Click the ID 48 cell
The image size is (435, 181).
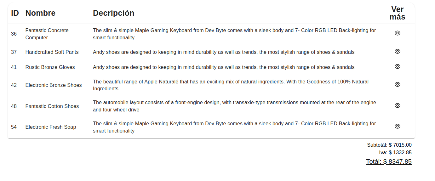pyautogui.click(x=14, y=106)
